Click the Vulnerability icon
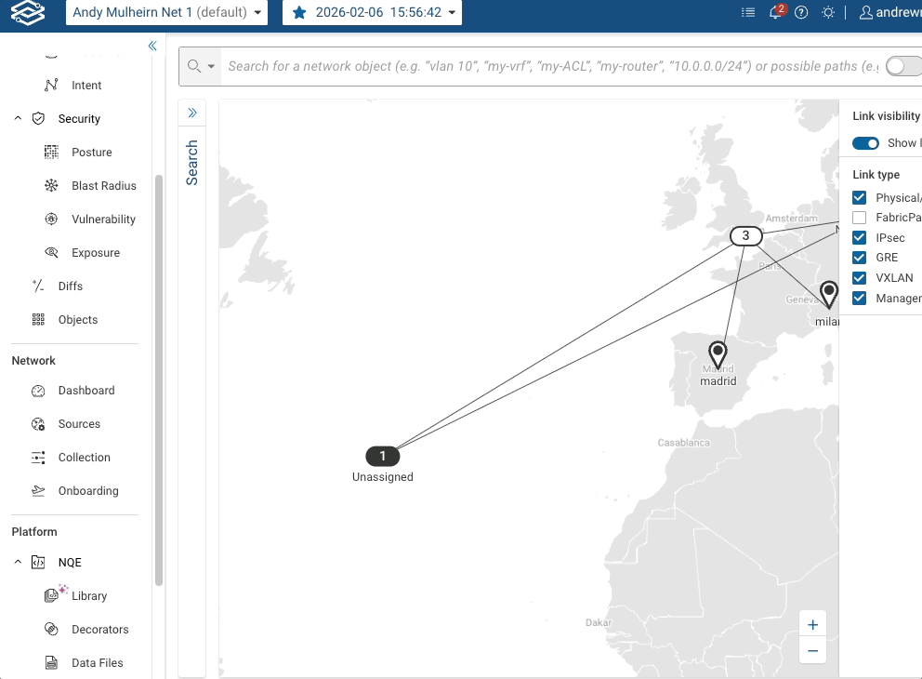This screenshot has height=679, width=922. click(x=51, y=220)
